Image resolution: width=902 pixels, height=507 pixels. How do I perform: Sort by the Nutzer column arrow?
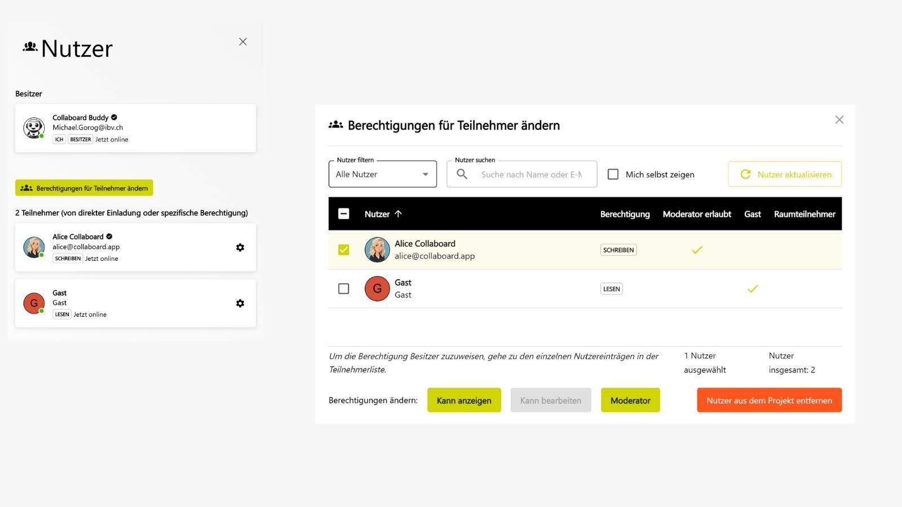coord(399,214)
